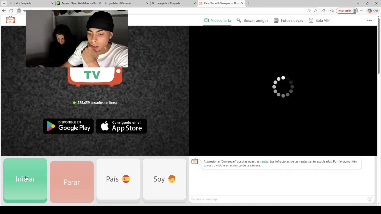Close the 'kick - Búsqueda' tab
This screenshot has width=381, height=214.
point(53,3)
